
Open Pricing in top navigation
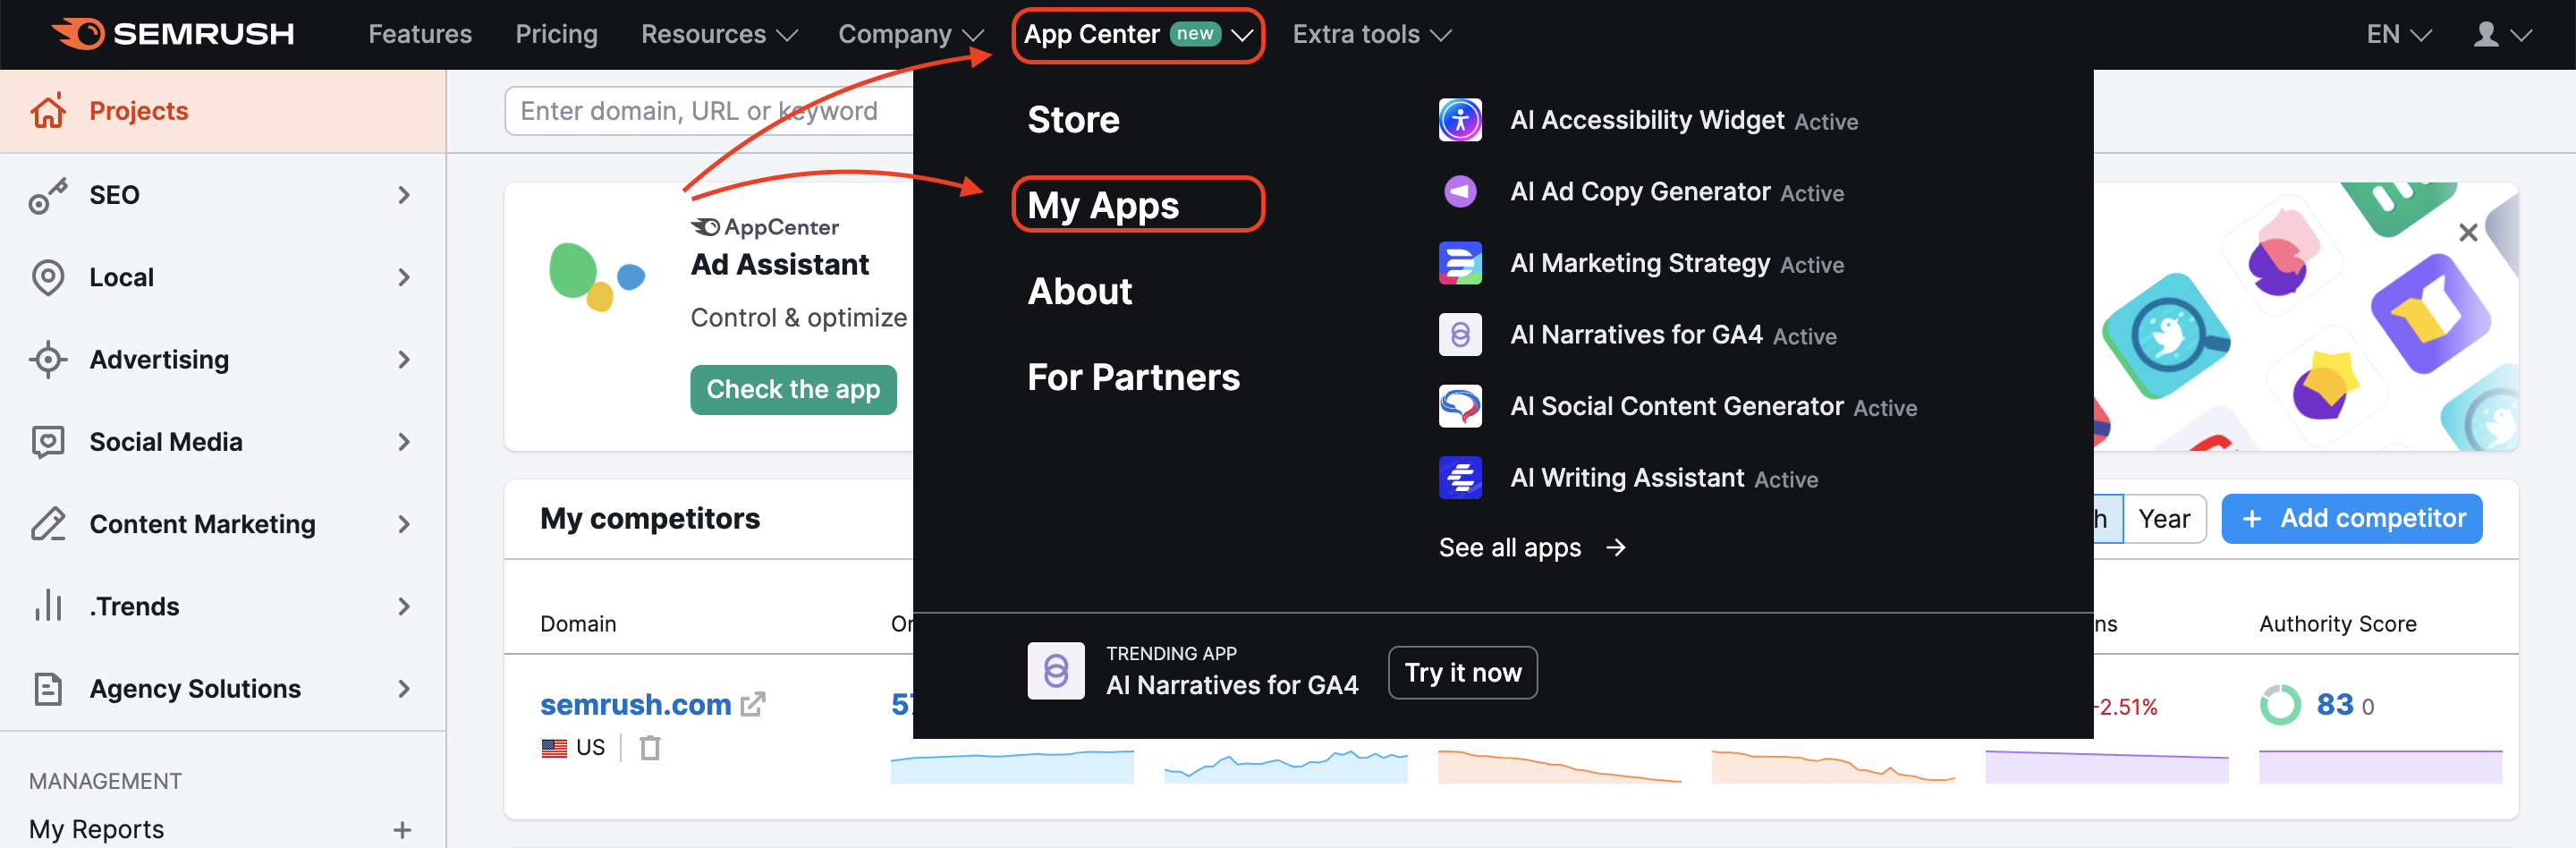[556, 34]
